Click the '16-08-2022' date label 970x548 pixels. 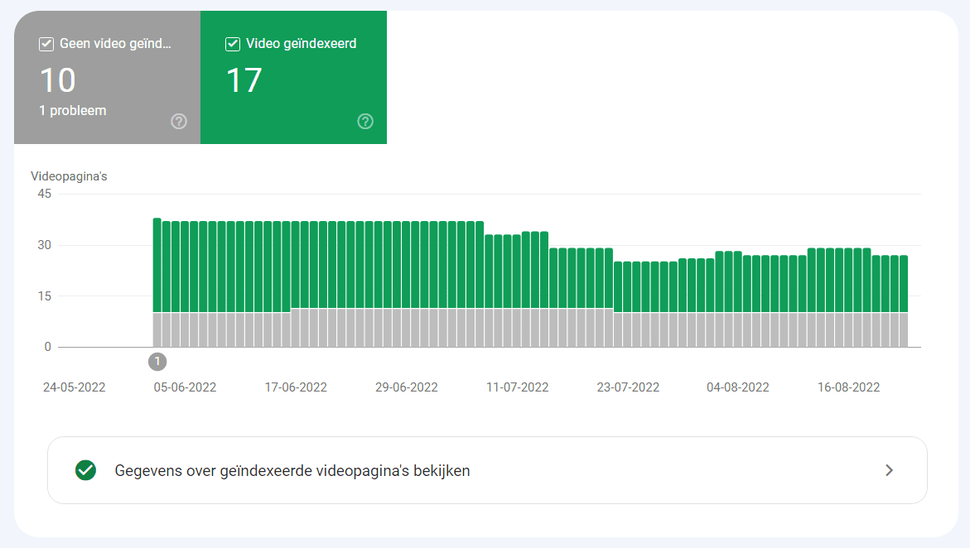point(848,387)
